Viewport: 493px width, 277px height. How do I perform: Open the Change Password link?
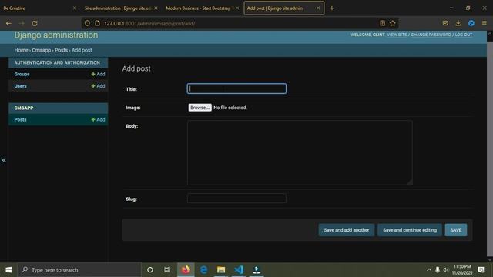pyautogui.click(x=431, y=35)
